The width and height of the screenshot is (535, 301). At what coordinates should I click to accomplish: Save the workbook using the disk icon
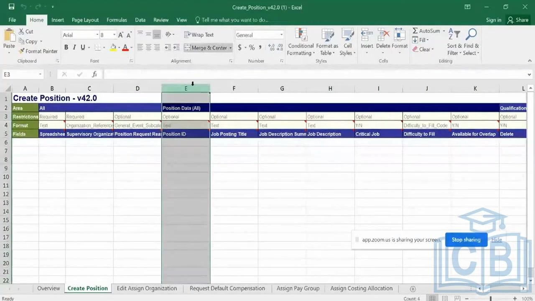pyautogui.click(x=12, y=7)
